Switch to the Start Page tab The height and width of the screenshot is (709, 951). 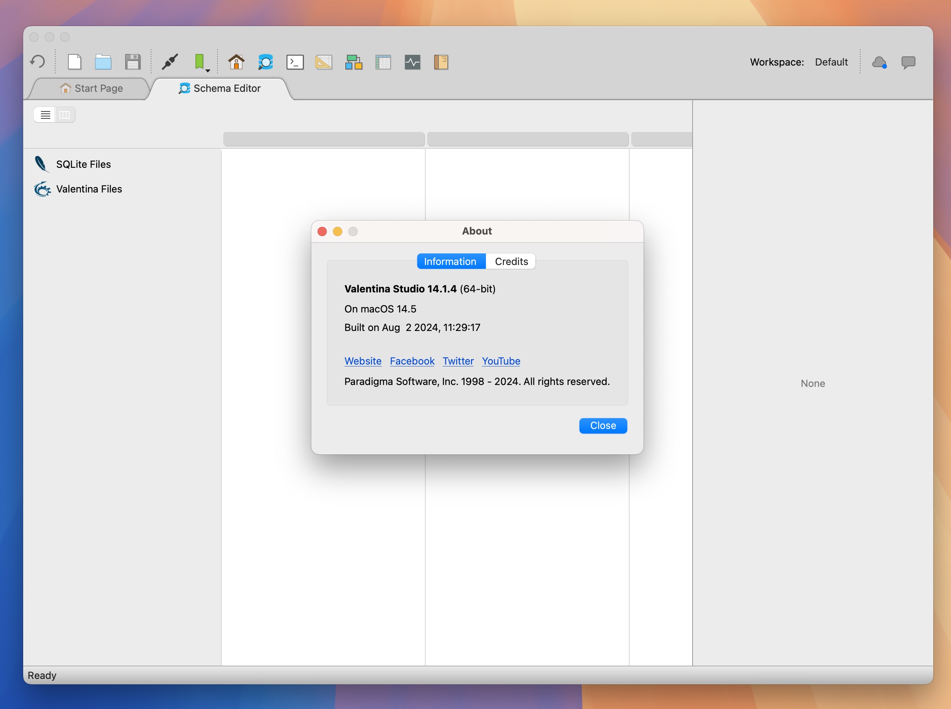(92, 88)
